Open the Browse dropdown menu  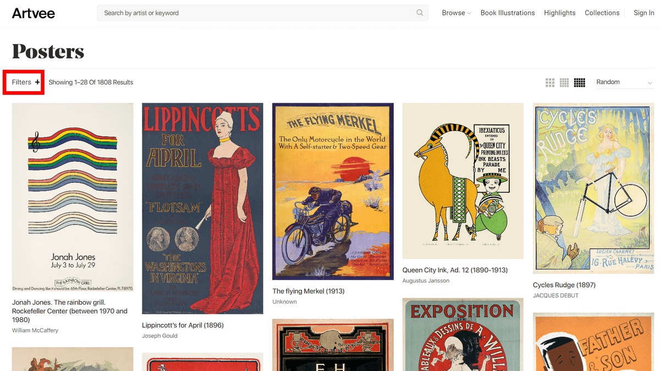(457, 13)
